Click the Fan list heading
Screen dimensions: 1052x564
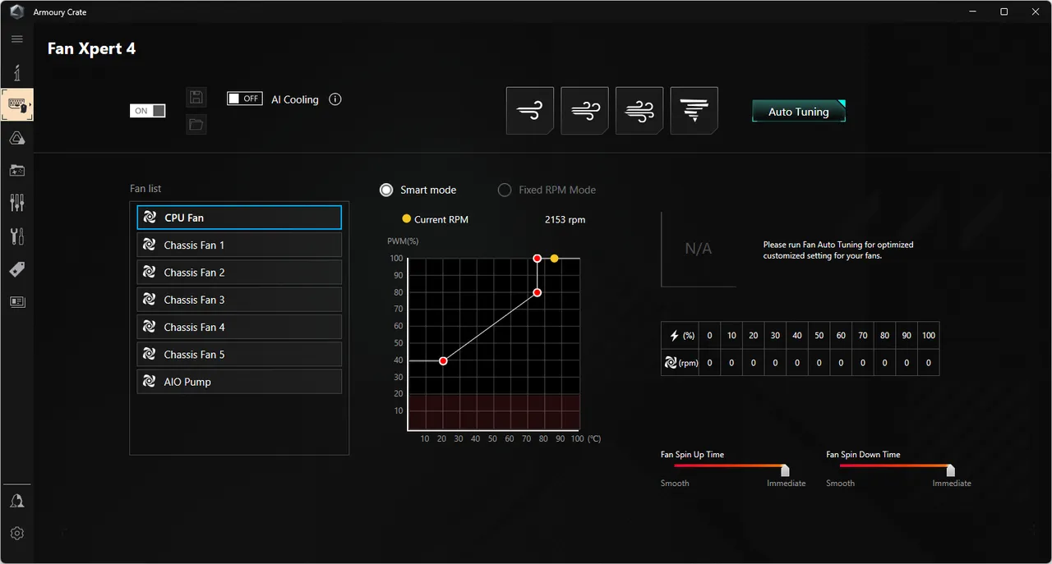145,189
